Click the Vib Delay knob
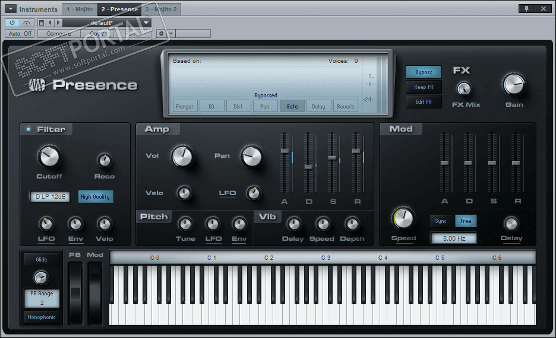 (x=293, y=224)
